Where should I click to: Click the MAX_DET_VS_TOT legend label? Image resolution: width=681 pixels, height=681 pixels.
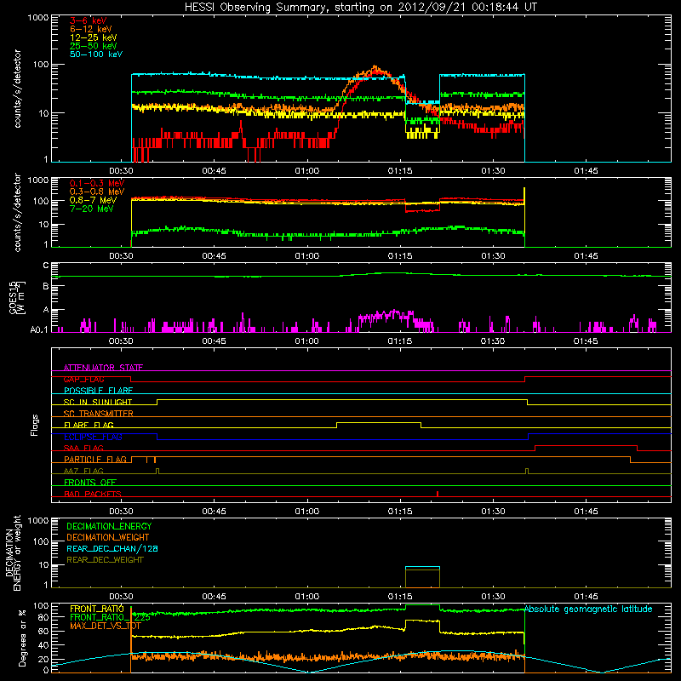(105, 626)
